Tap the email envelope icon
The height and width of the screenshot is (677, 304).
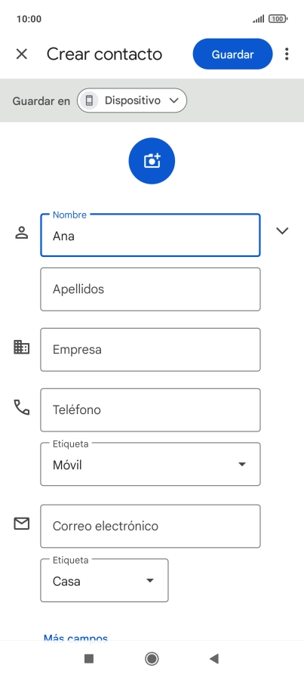22,524
